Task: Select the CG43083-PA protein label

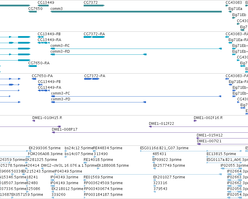Action: [237, 76]
